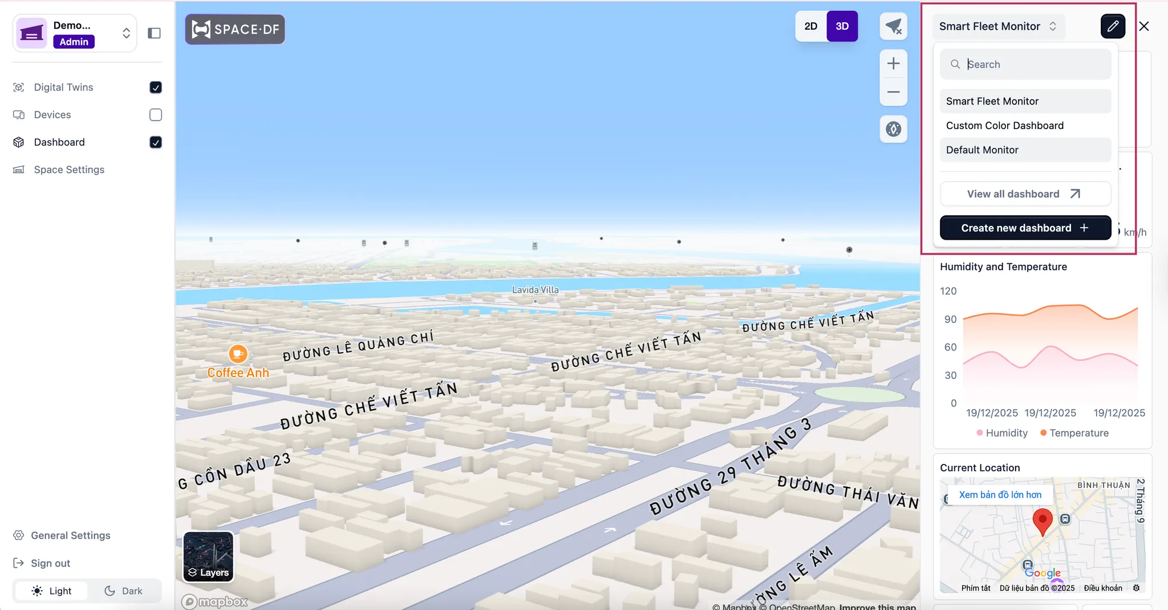This screenshot has width=1168, height=610.
Task: Enable the Devices checkbox
Action: tap(155, 115)
